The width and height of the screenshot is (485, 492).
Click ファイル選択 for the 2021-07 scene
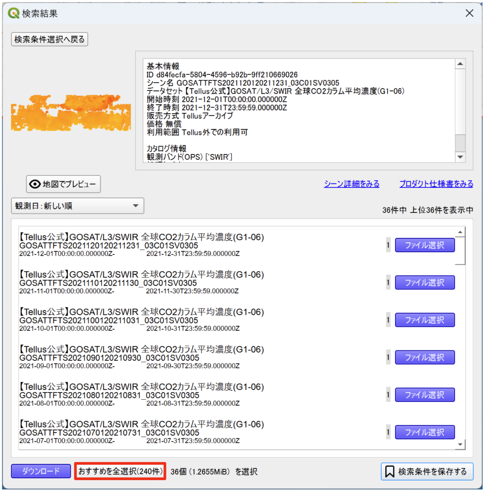425,432
